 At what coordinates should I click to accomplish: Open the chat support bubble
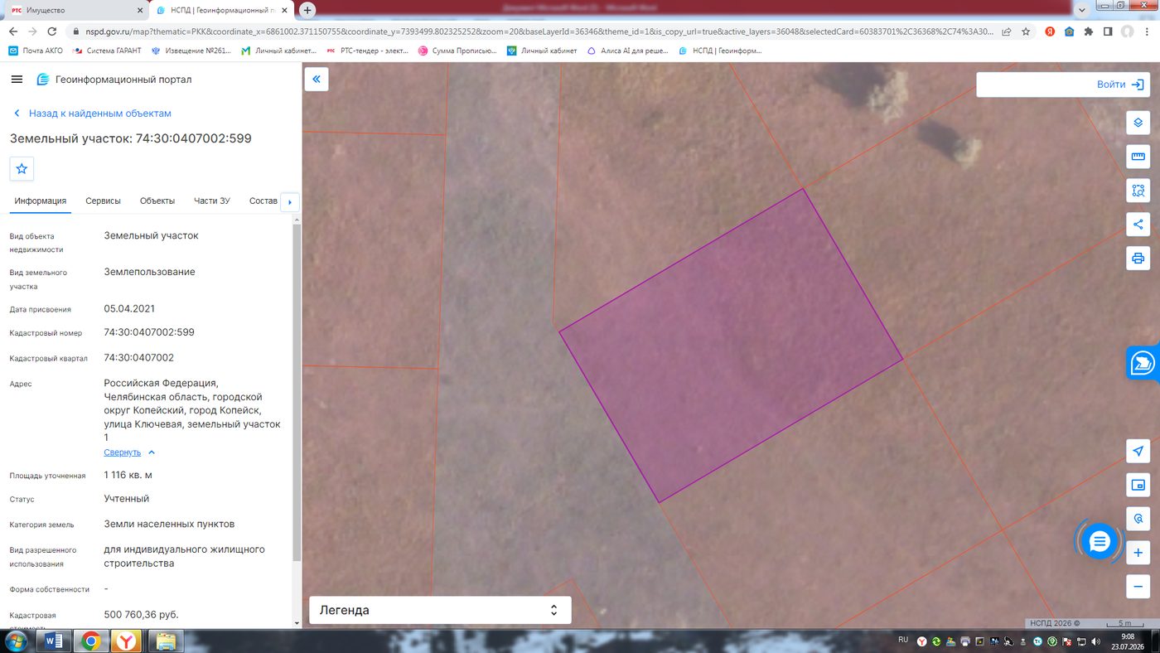click(1100, 542)
